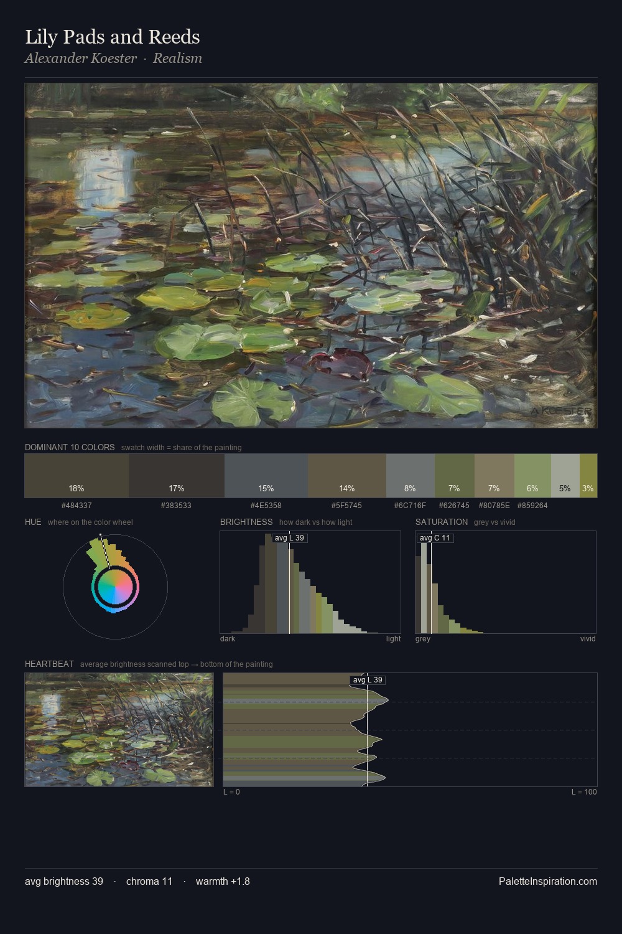The width and height of the screenshot is (622, 934).
Task: Click the hex label #6C716F
Action: tap(410, 506)
